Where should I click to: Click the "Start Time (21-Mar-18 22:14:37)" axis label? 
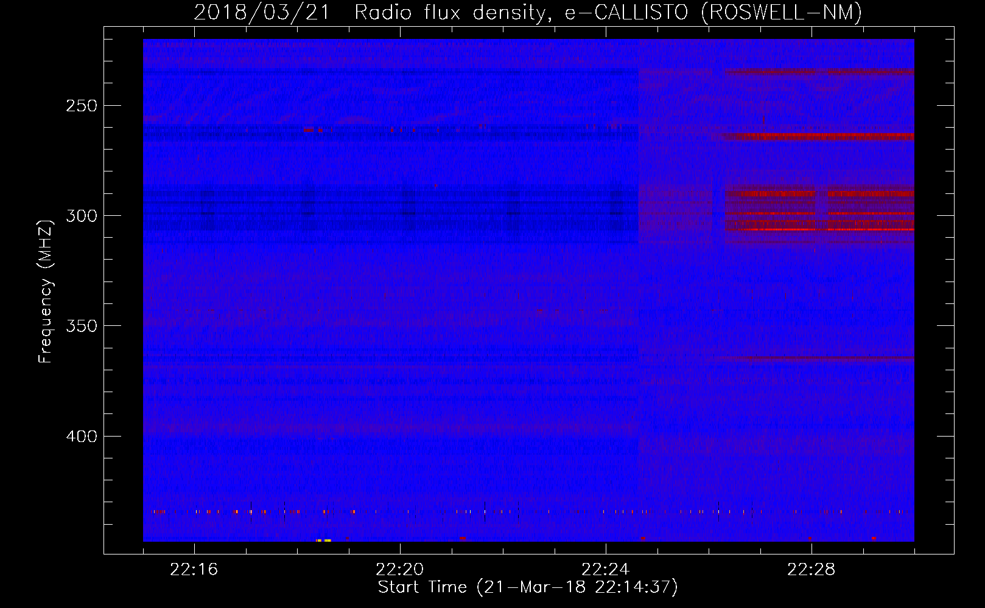528,587
